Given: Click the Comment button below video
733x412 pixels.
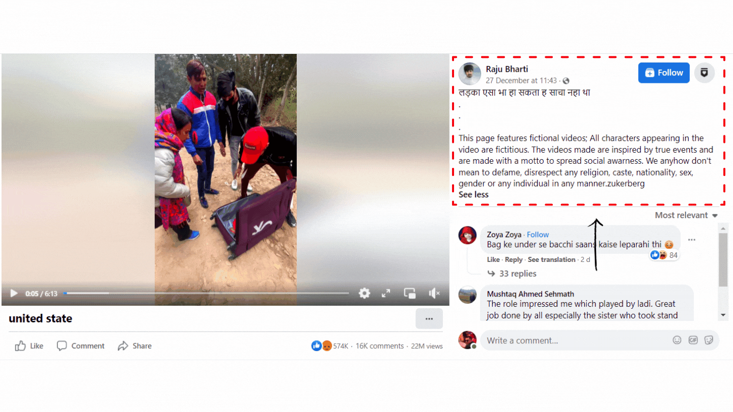Looking at the screenshot, I should point(80,346).
